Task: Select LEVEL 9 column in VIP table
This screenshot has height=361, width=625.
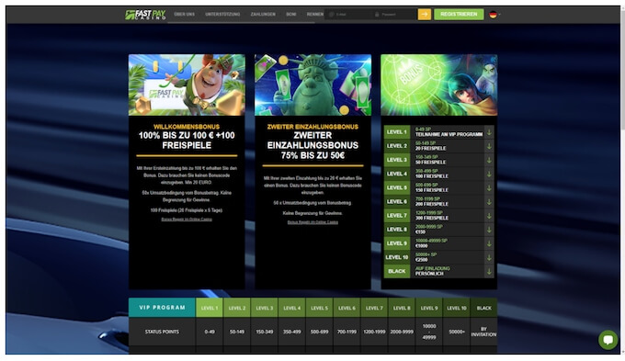Action: [429, 308]
